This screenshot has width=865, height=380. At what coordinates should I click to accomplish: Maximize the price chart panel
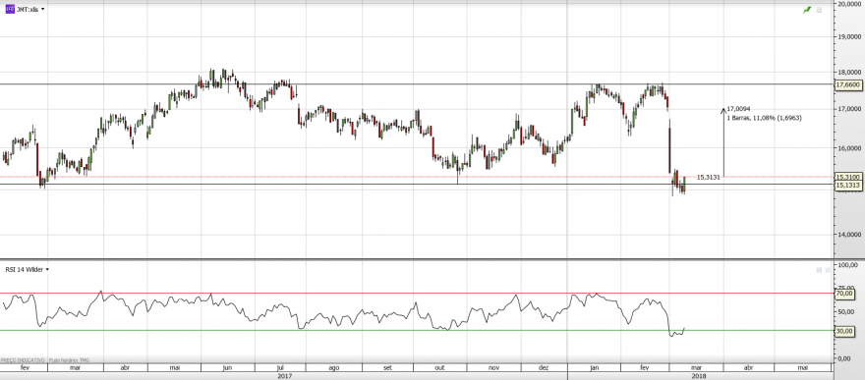819,10
